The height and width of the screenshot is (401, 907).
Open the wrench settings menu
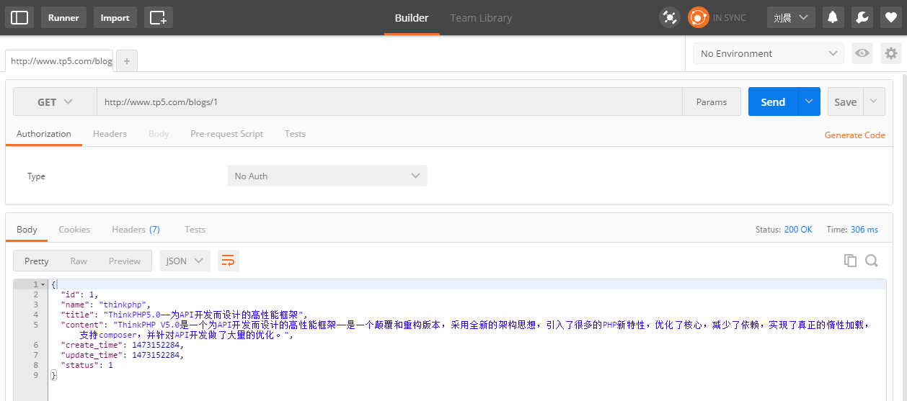862,18
